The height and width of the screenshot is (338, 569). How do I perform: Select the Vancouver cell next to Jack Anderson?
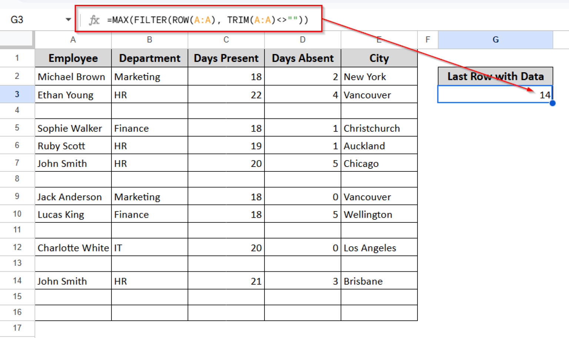click(x=379, y=197)
